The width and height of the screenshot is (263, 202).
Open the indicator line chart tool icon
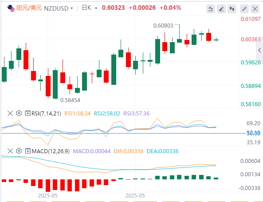pyautogui.click(x=211, y=9)
